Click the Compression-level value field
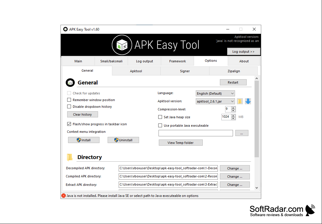322x224 pixels. (x=228, y=109)
